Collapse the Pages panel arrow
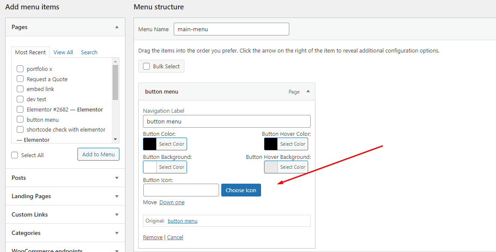This screenshot has height=252, width=496. point(117,27)
